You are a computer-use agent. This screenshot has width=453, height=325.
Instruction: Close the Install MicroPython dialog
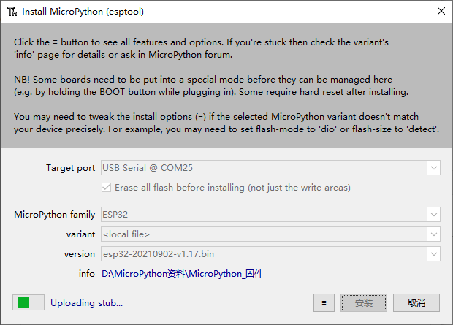[441, 11]
